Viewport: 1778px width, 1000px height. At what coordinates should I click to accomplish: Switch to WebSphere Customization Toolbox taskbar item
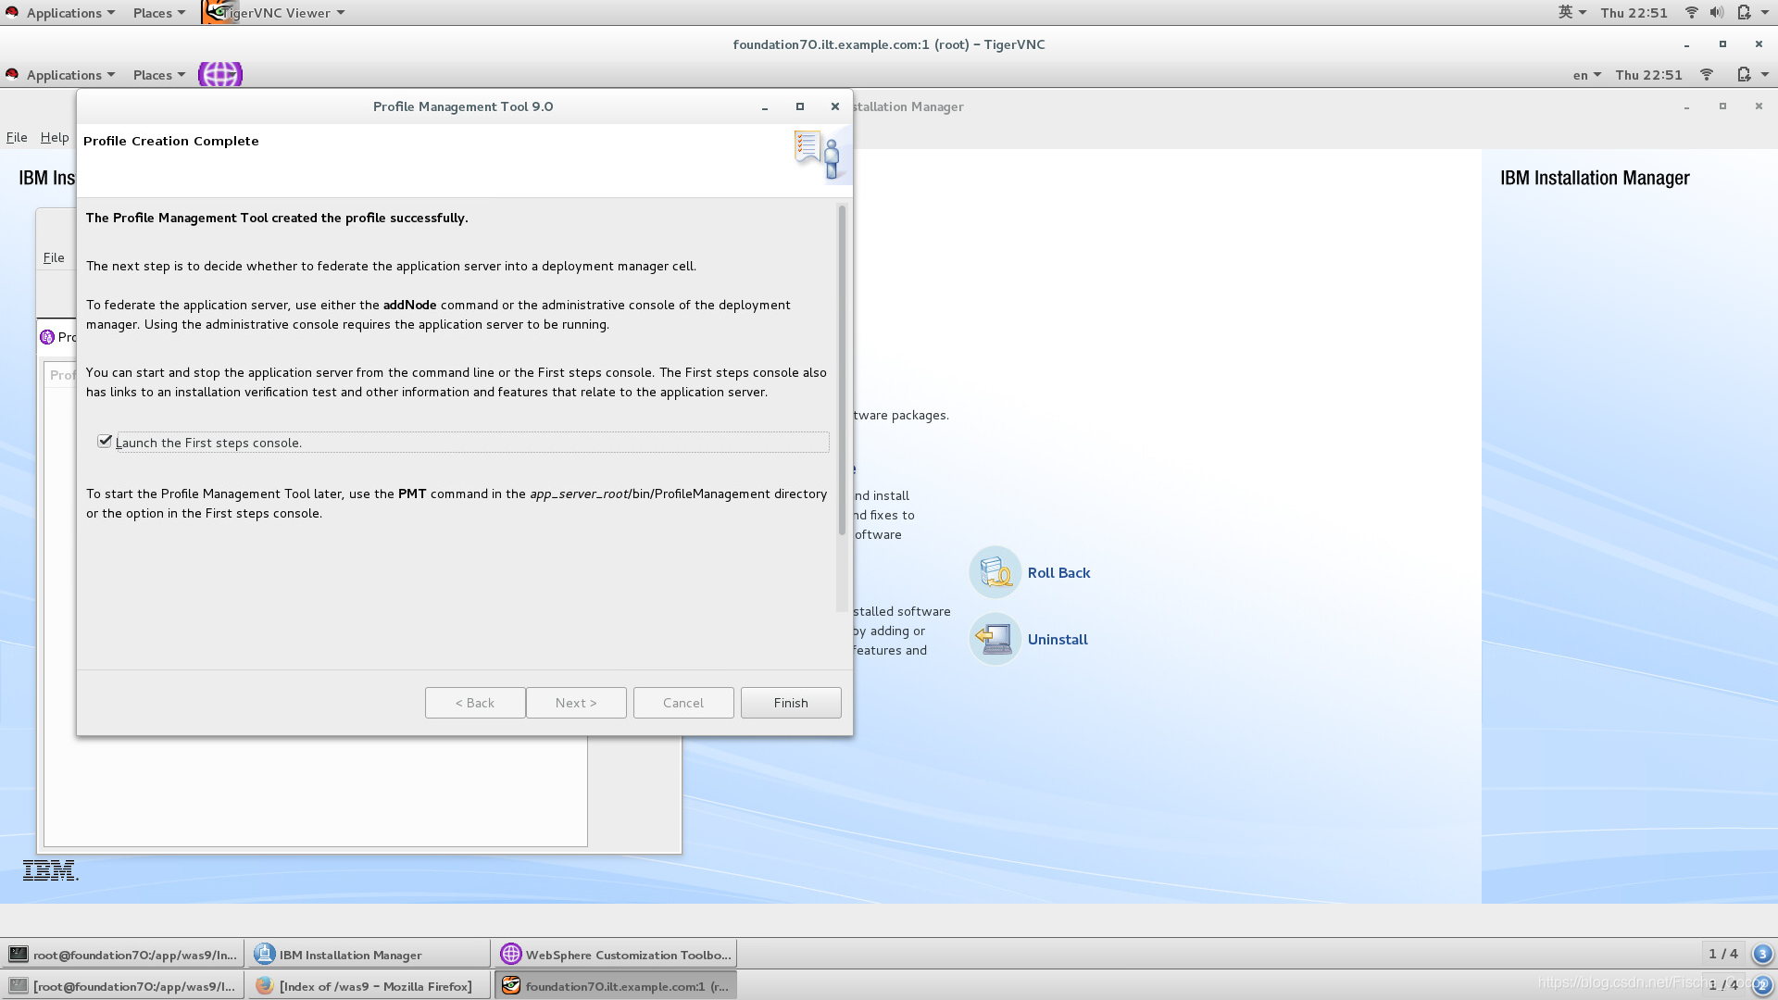tap(616, 955)
